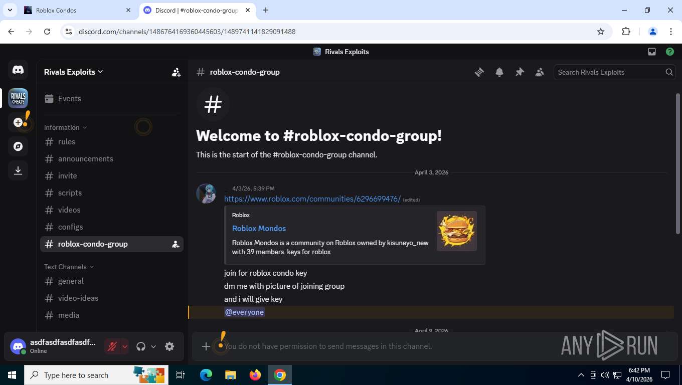Open the general text channel
This screenshot has height=385, width=682.
[111, 281]
